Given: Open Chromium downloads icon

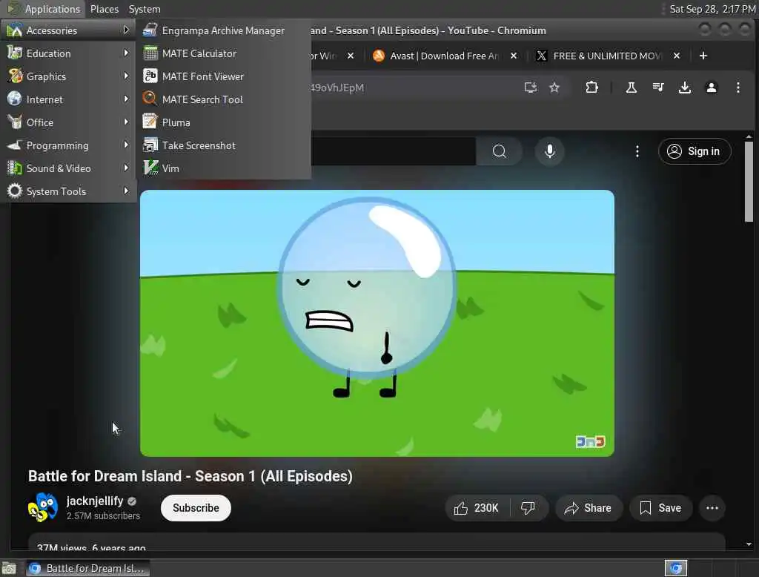Looking at the screenshot, I should pyautogui.click(x=684, y=88).
